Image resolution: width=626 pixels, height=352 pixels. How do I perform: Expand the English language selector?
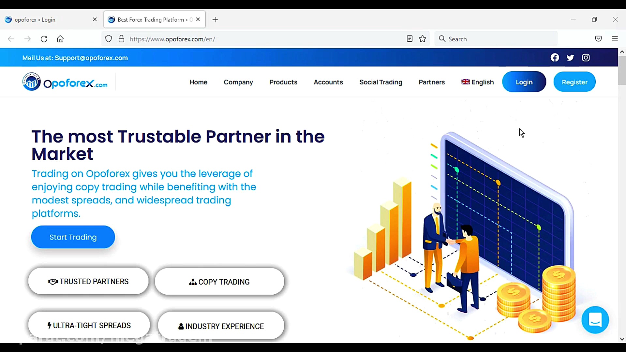(x=478, y=82)
